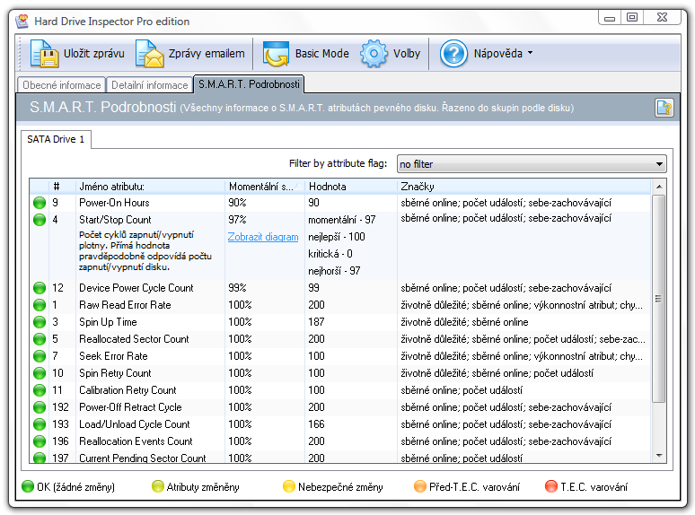695x515 pixels.
Task: Click status icon of Calibration Retry Count
Action: coord(40,390)
